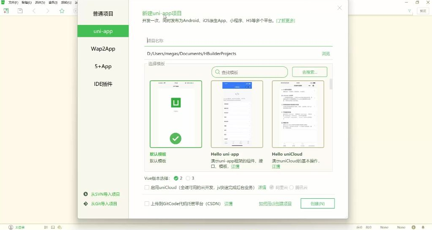Screen dimensions: 432x230
Task: Click the list outline icon in status bar
Action: (x=46, y=227)
